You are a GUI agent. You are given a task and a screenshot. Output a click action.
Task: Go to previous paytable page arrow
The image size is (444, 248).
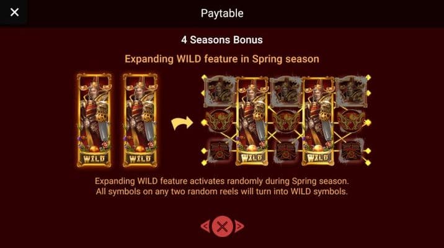click(205, 226)
